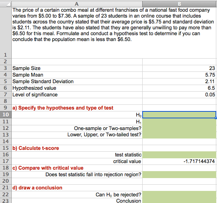The width and height of the screenshot is (217, 203).
Task: Click the critical value -1.717144374
Action: 199,161
